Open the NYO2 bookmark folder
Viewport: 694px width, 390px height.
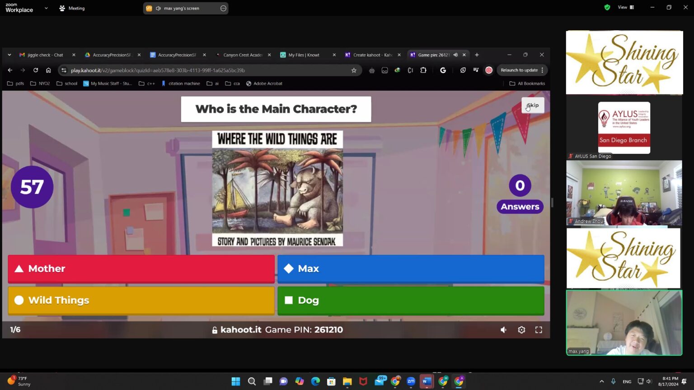[40, 84]
